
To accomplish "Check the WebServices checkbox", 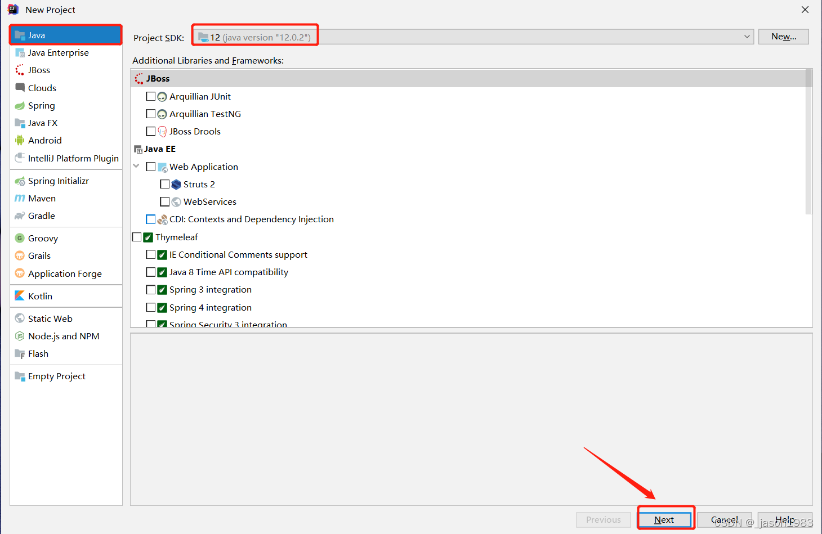I will [164, 201].
